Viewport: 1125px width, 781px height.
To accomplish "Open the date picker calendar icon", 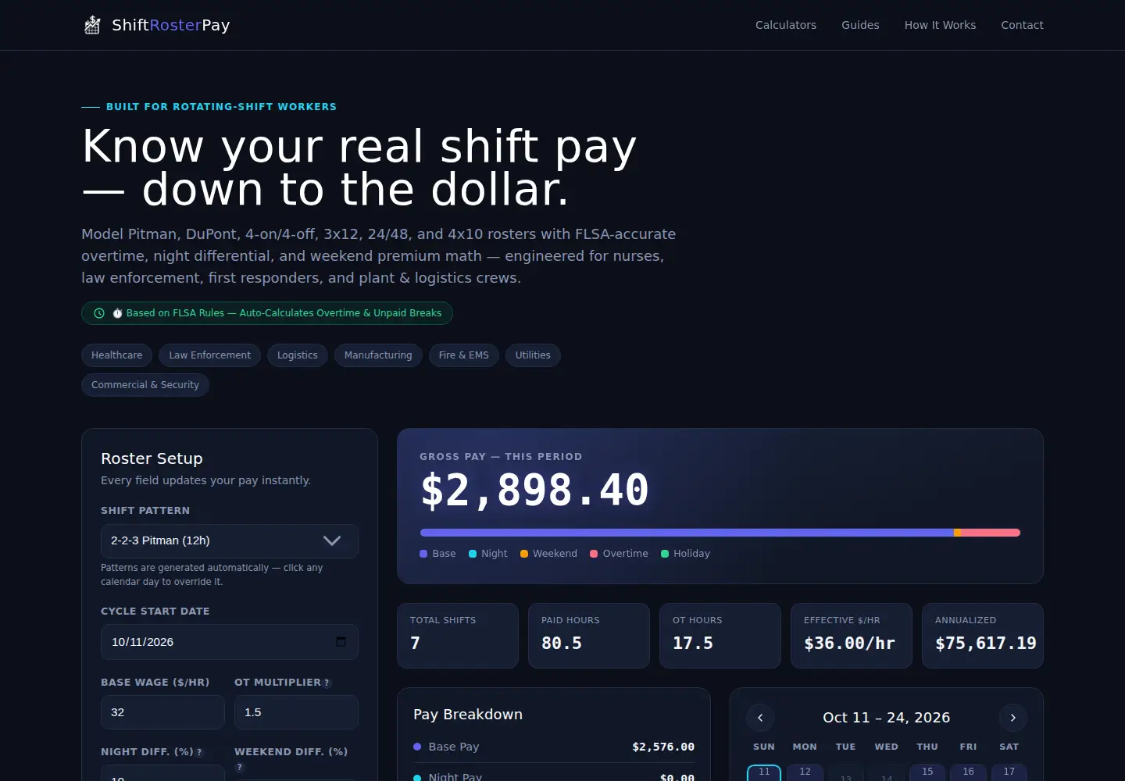I will point(341,642).
